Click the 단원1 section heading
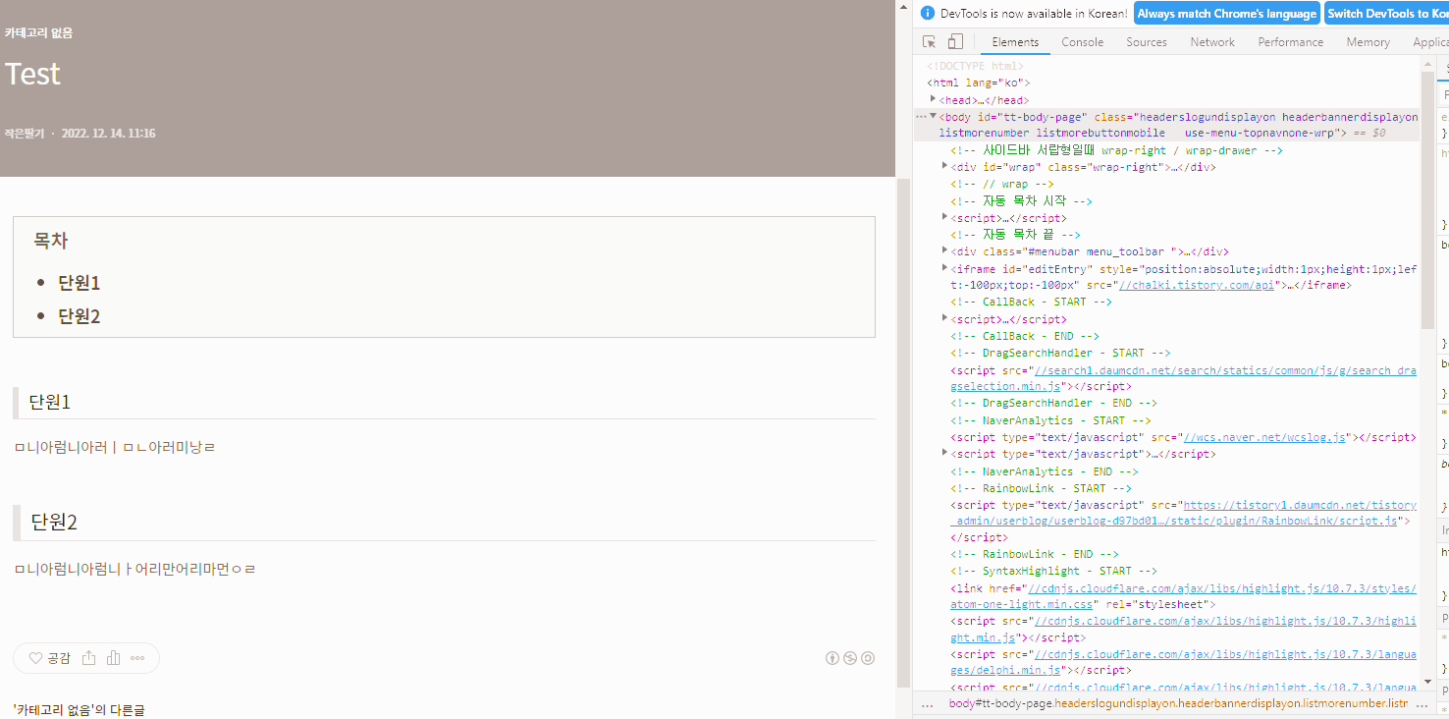This screenshot has height=719, width=1449. (x=50, y=403)
